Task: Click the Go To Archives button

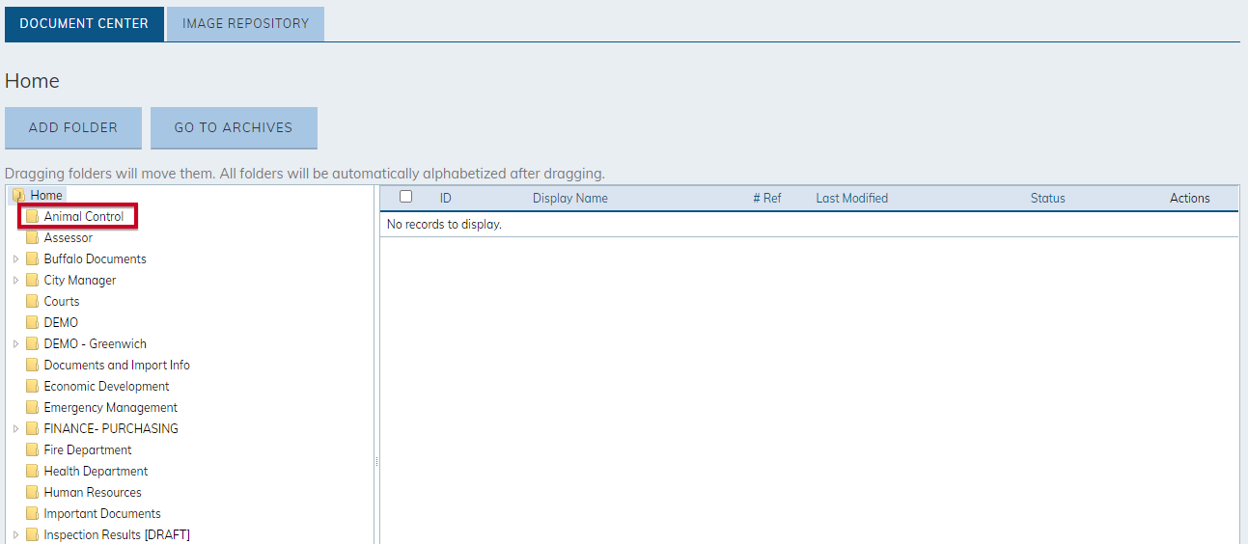Action: pyautogui.click(x=234, y=128)
